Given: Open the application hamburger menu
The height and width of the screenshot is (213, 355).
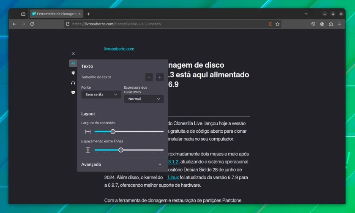Looking at the screenshot, I should tap(339, 24).
